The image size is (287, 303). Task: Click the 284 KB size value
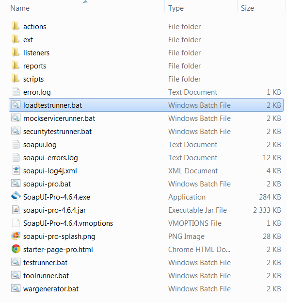coord(270,197)
